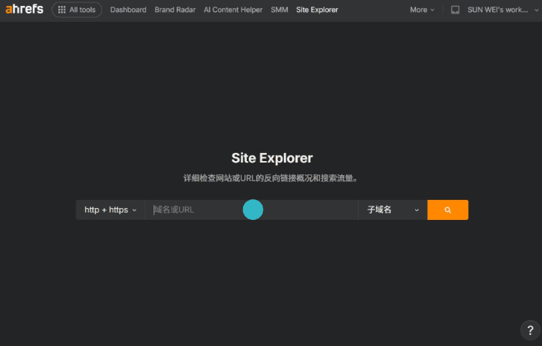This screenshot has width=542, height=346.
Task: Click the monitor icon in the top bar
Action: point(456,10)
